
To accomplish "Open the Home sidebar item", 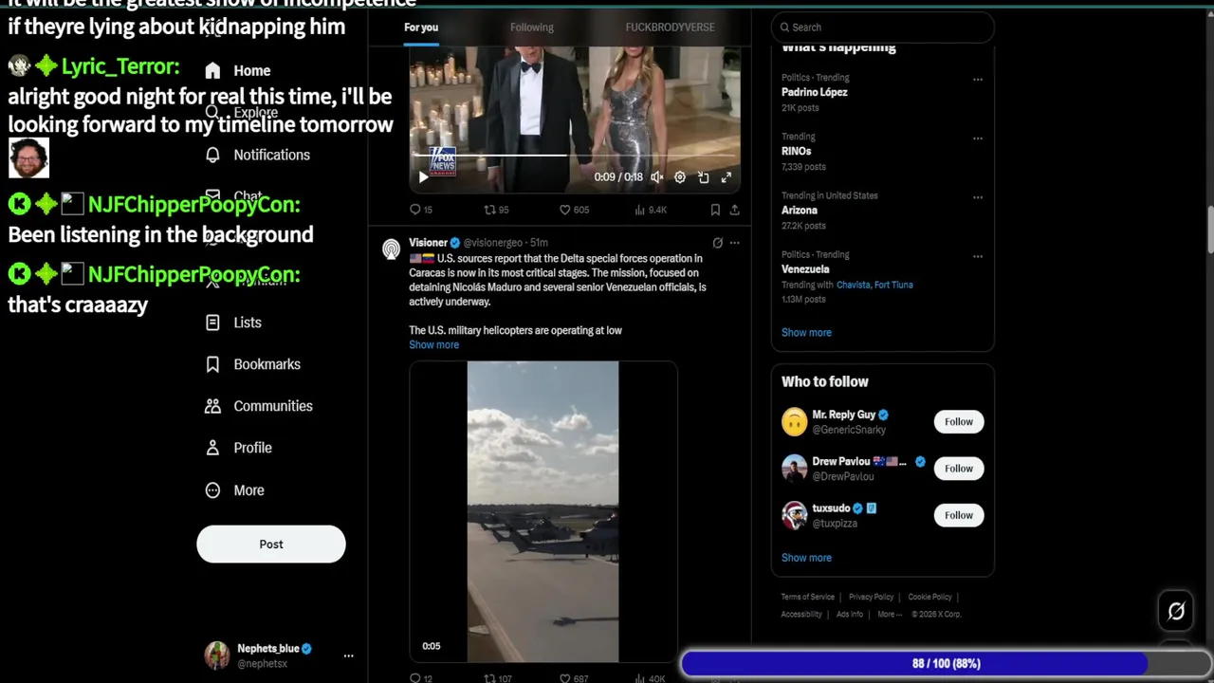I will click(239, 70).
